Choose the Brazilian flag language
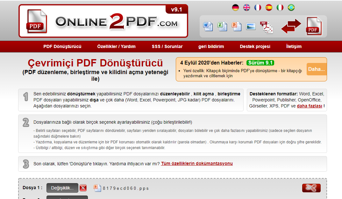This screenshot has width=342, height=199. pos(291,8)
